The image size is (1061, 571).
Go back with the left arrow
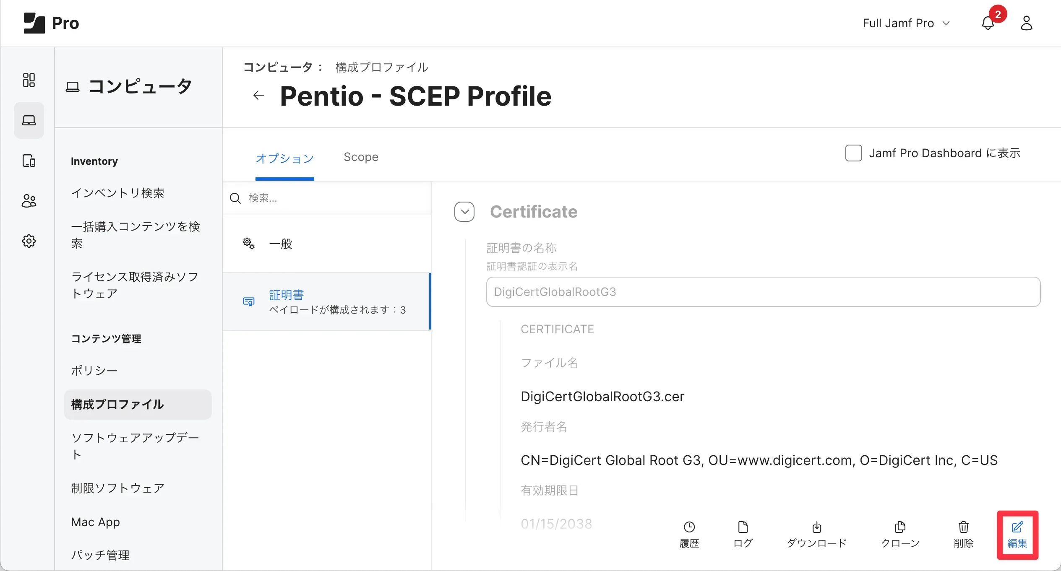[x=259, y=96]
